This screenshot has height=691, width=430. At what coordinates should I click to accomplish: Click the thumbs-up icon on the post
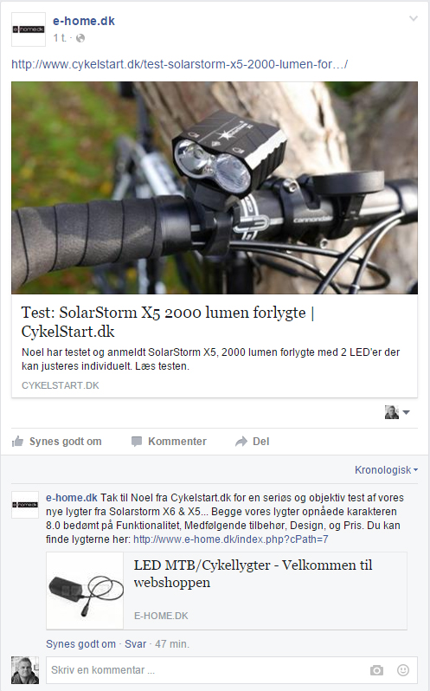point(17,441)
